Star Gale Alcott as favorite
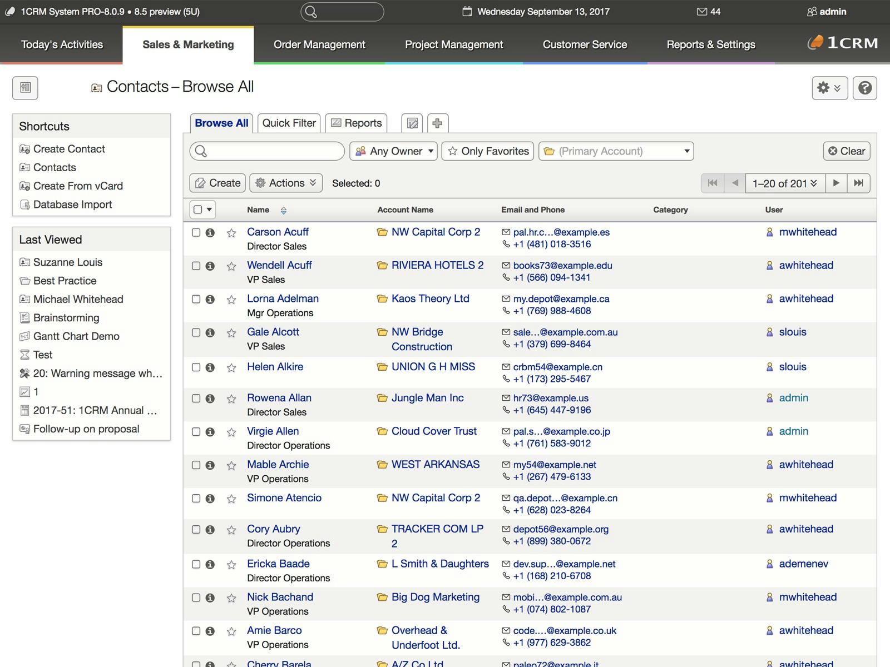Viewport: 890px width, 667px height. [231, 333]
